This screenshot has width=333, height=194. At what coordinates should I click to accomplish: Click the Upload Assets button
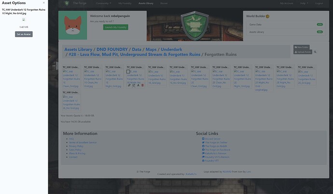303,52
